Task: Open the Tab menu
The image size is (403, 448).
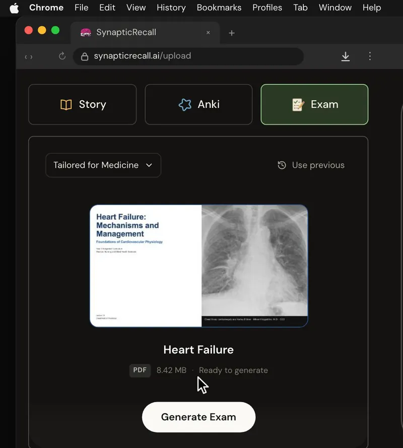Action: (300, 8)
